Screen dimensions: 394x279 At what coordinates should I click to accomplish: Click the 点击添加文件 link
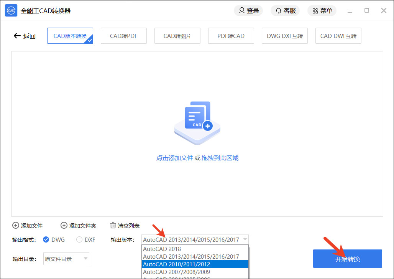(175, 158)
